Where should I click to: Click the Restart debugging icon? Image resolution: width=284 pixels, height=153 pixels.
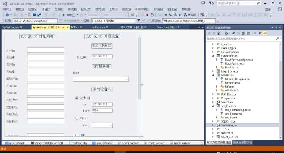point(152,15)
